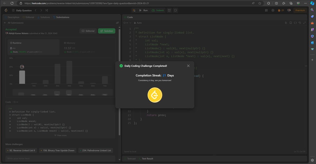Image resolution: width=316 pixels, height=164 pixels.
Task: Add this page to favorites star
Action: (260, 3)
